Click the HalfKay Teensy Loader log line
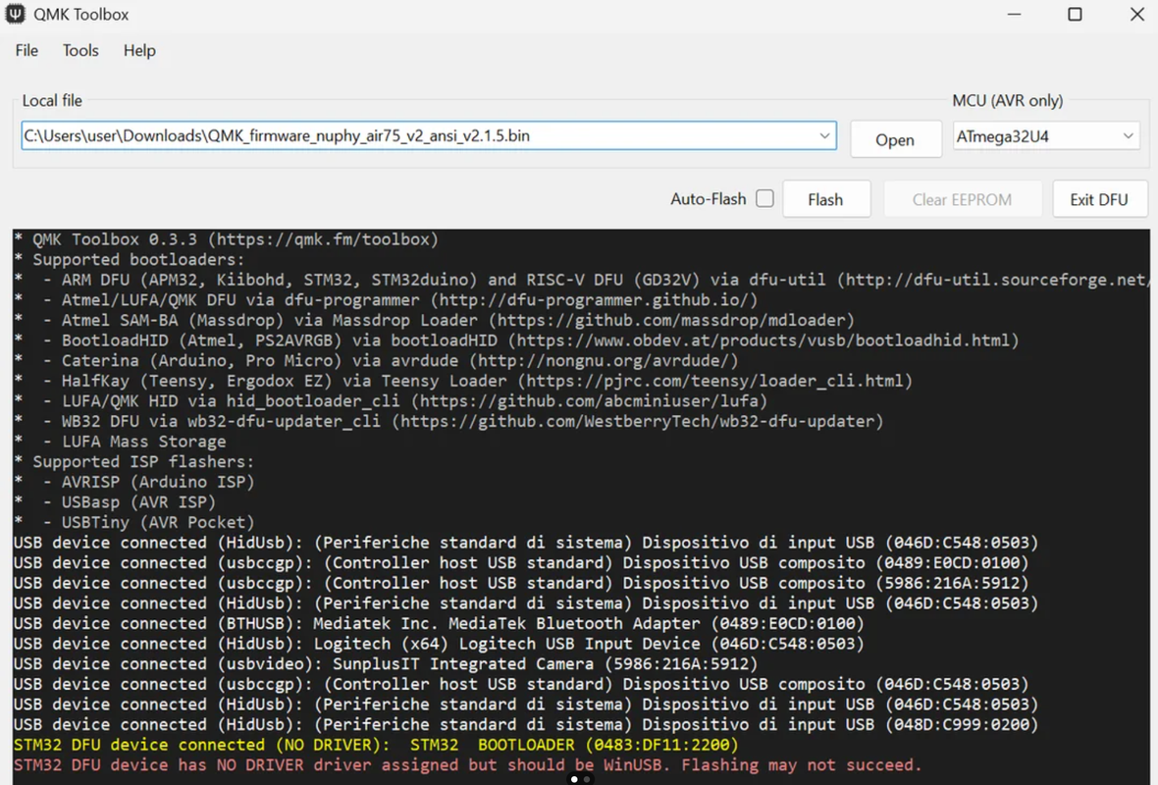 tap(463, 381)
